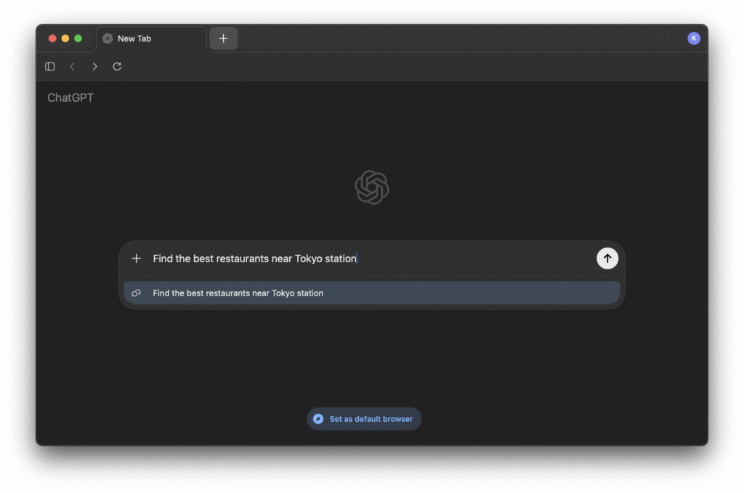Click the ChatGPT label at top left
The height and width of the screenshot is (493, 744).
point(70,98)
